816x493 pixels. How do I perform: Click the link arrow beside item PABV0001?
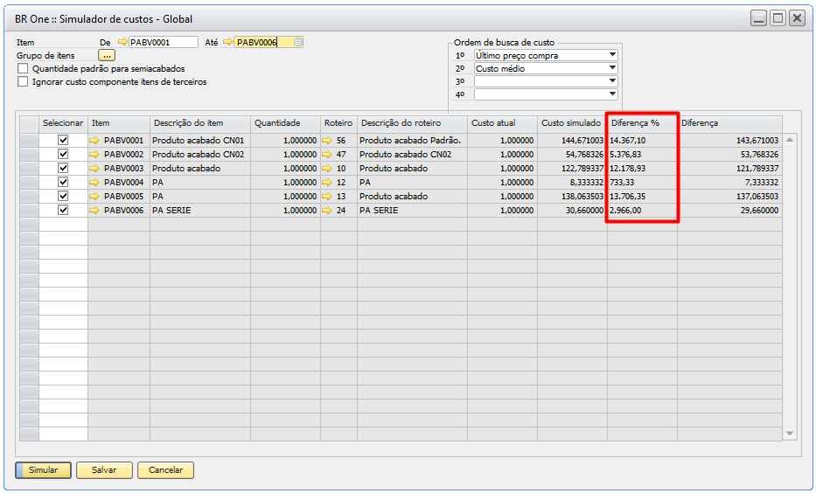click(94, 140)
